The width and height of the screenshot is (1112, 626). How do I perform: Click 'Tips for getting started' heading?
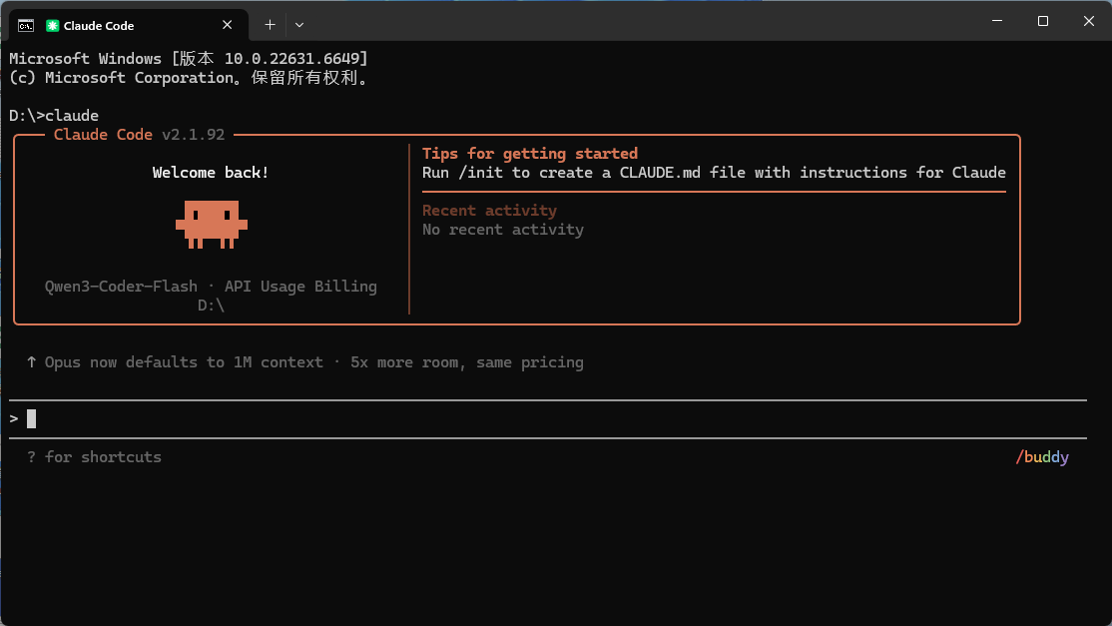click(530, 153)
